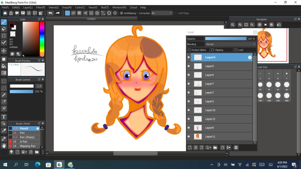This screenshot has height=169, width=301.
Task: Open the Filter menu
Action: coord(41,7)
